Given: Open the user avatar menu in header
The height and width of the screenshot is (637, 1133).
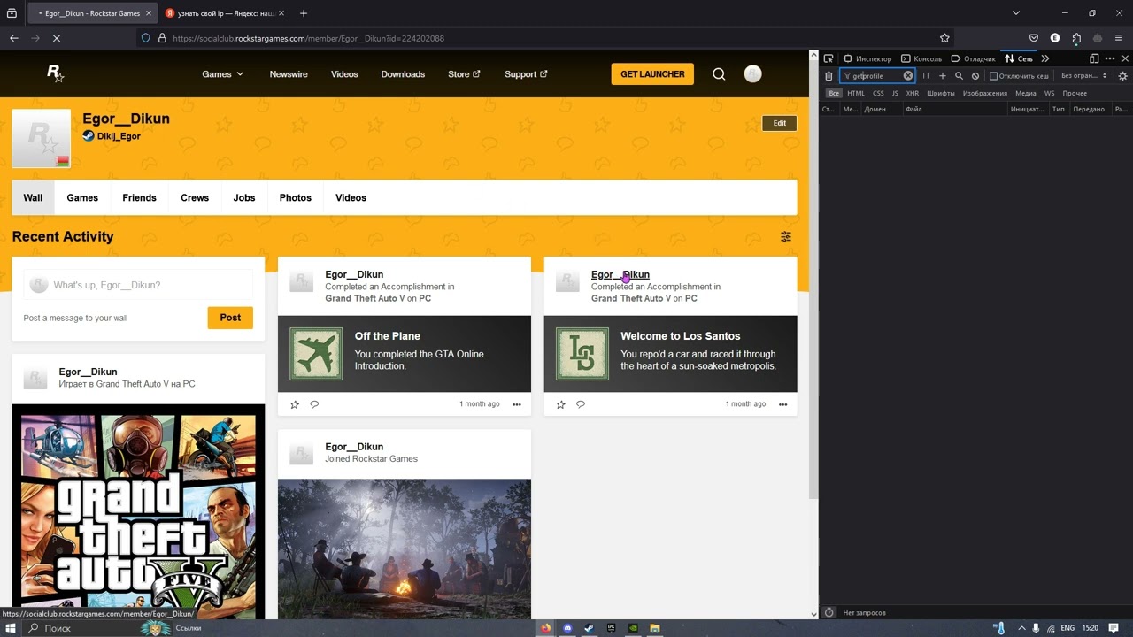Looking at the screenshot, I should coord(753,74).
